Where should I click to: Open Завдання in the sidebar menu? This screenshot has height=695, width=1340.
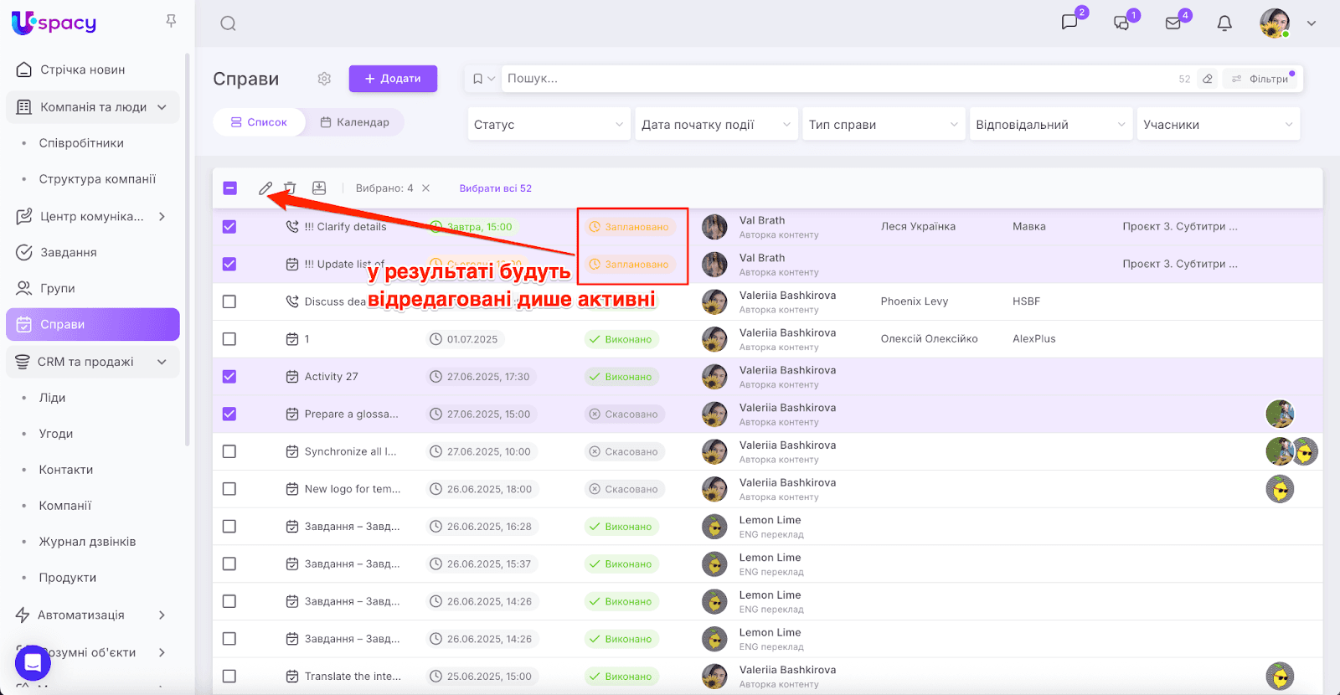[69, 252]
